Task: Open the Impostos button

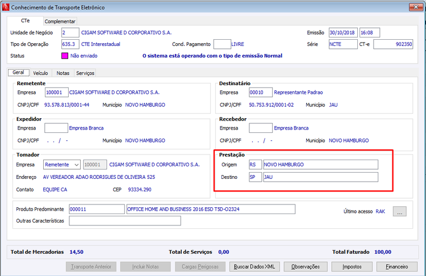Action: tap(352, 267)
